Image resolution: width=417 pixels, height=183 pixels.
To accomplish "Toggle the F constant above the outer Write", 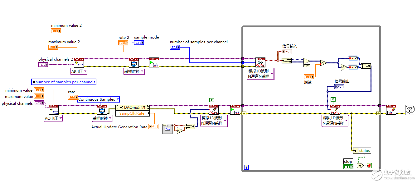I will click(212, 100).
